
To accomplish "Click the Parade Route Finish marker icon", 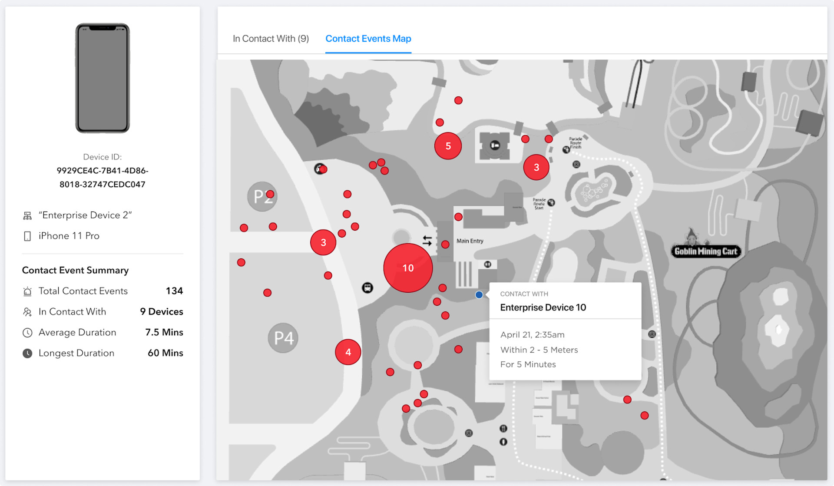I will [x=566, y=149].
